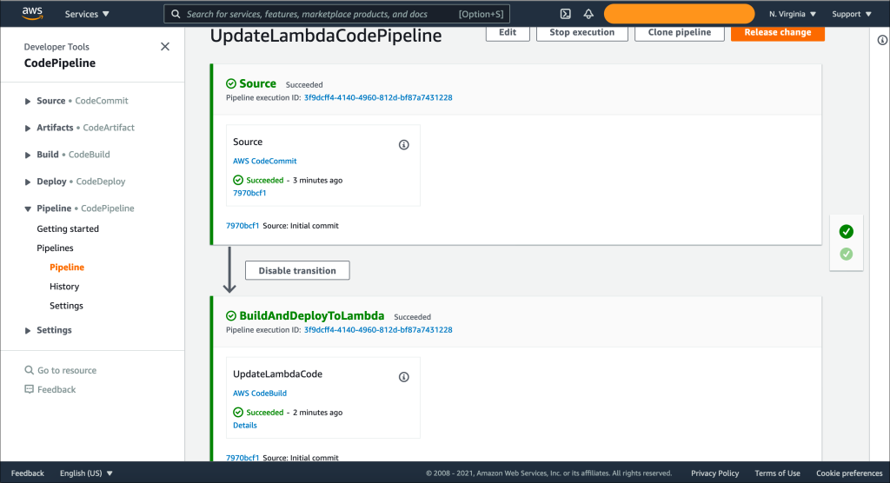Viewport: 890px width, 483px height.
Task: Click info icon in UpdateLambdaCode action card
Action: [x=403, y=377]
